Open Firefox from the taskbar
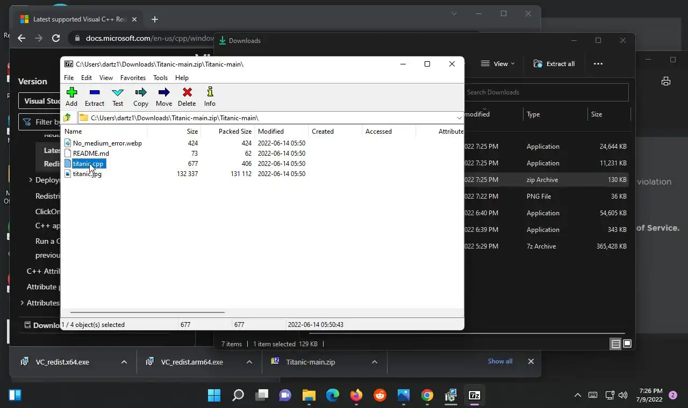688x408 pixels. [356, 396]
